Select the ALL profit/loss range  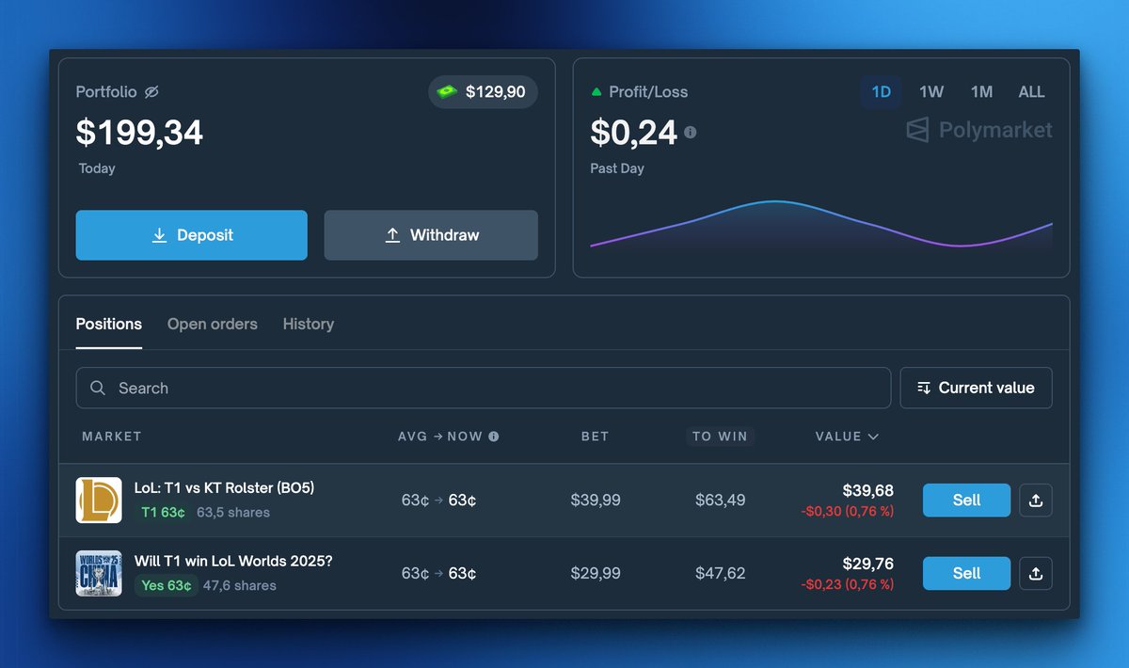(x=1031, y=92)
